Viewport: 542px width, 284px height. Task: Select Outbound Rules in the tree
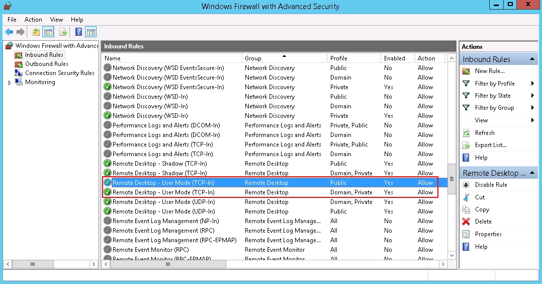pyautogui.click(x=47, y=64)
